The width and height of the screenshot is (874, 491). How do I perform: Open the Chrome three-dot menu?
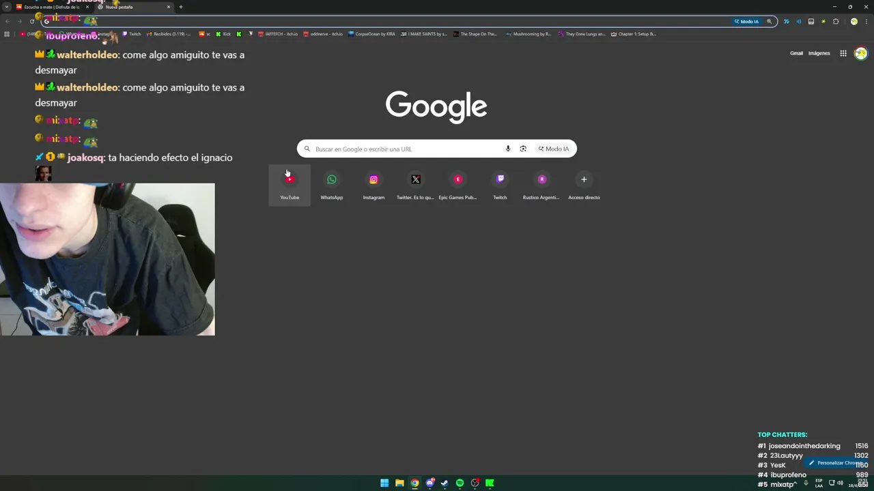(866, 21)
